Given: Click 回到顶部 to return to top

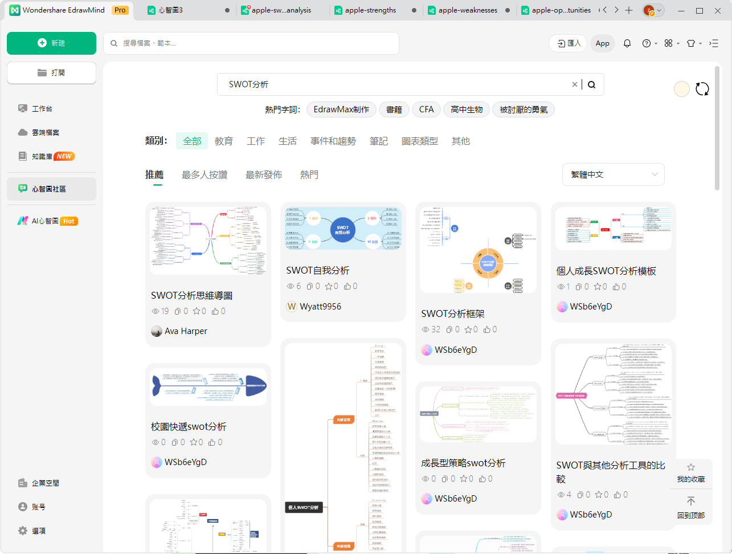Looking at the screenshot, I should click(691, 507).
